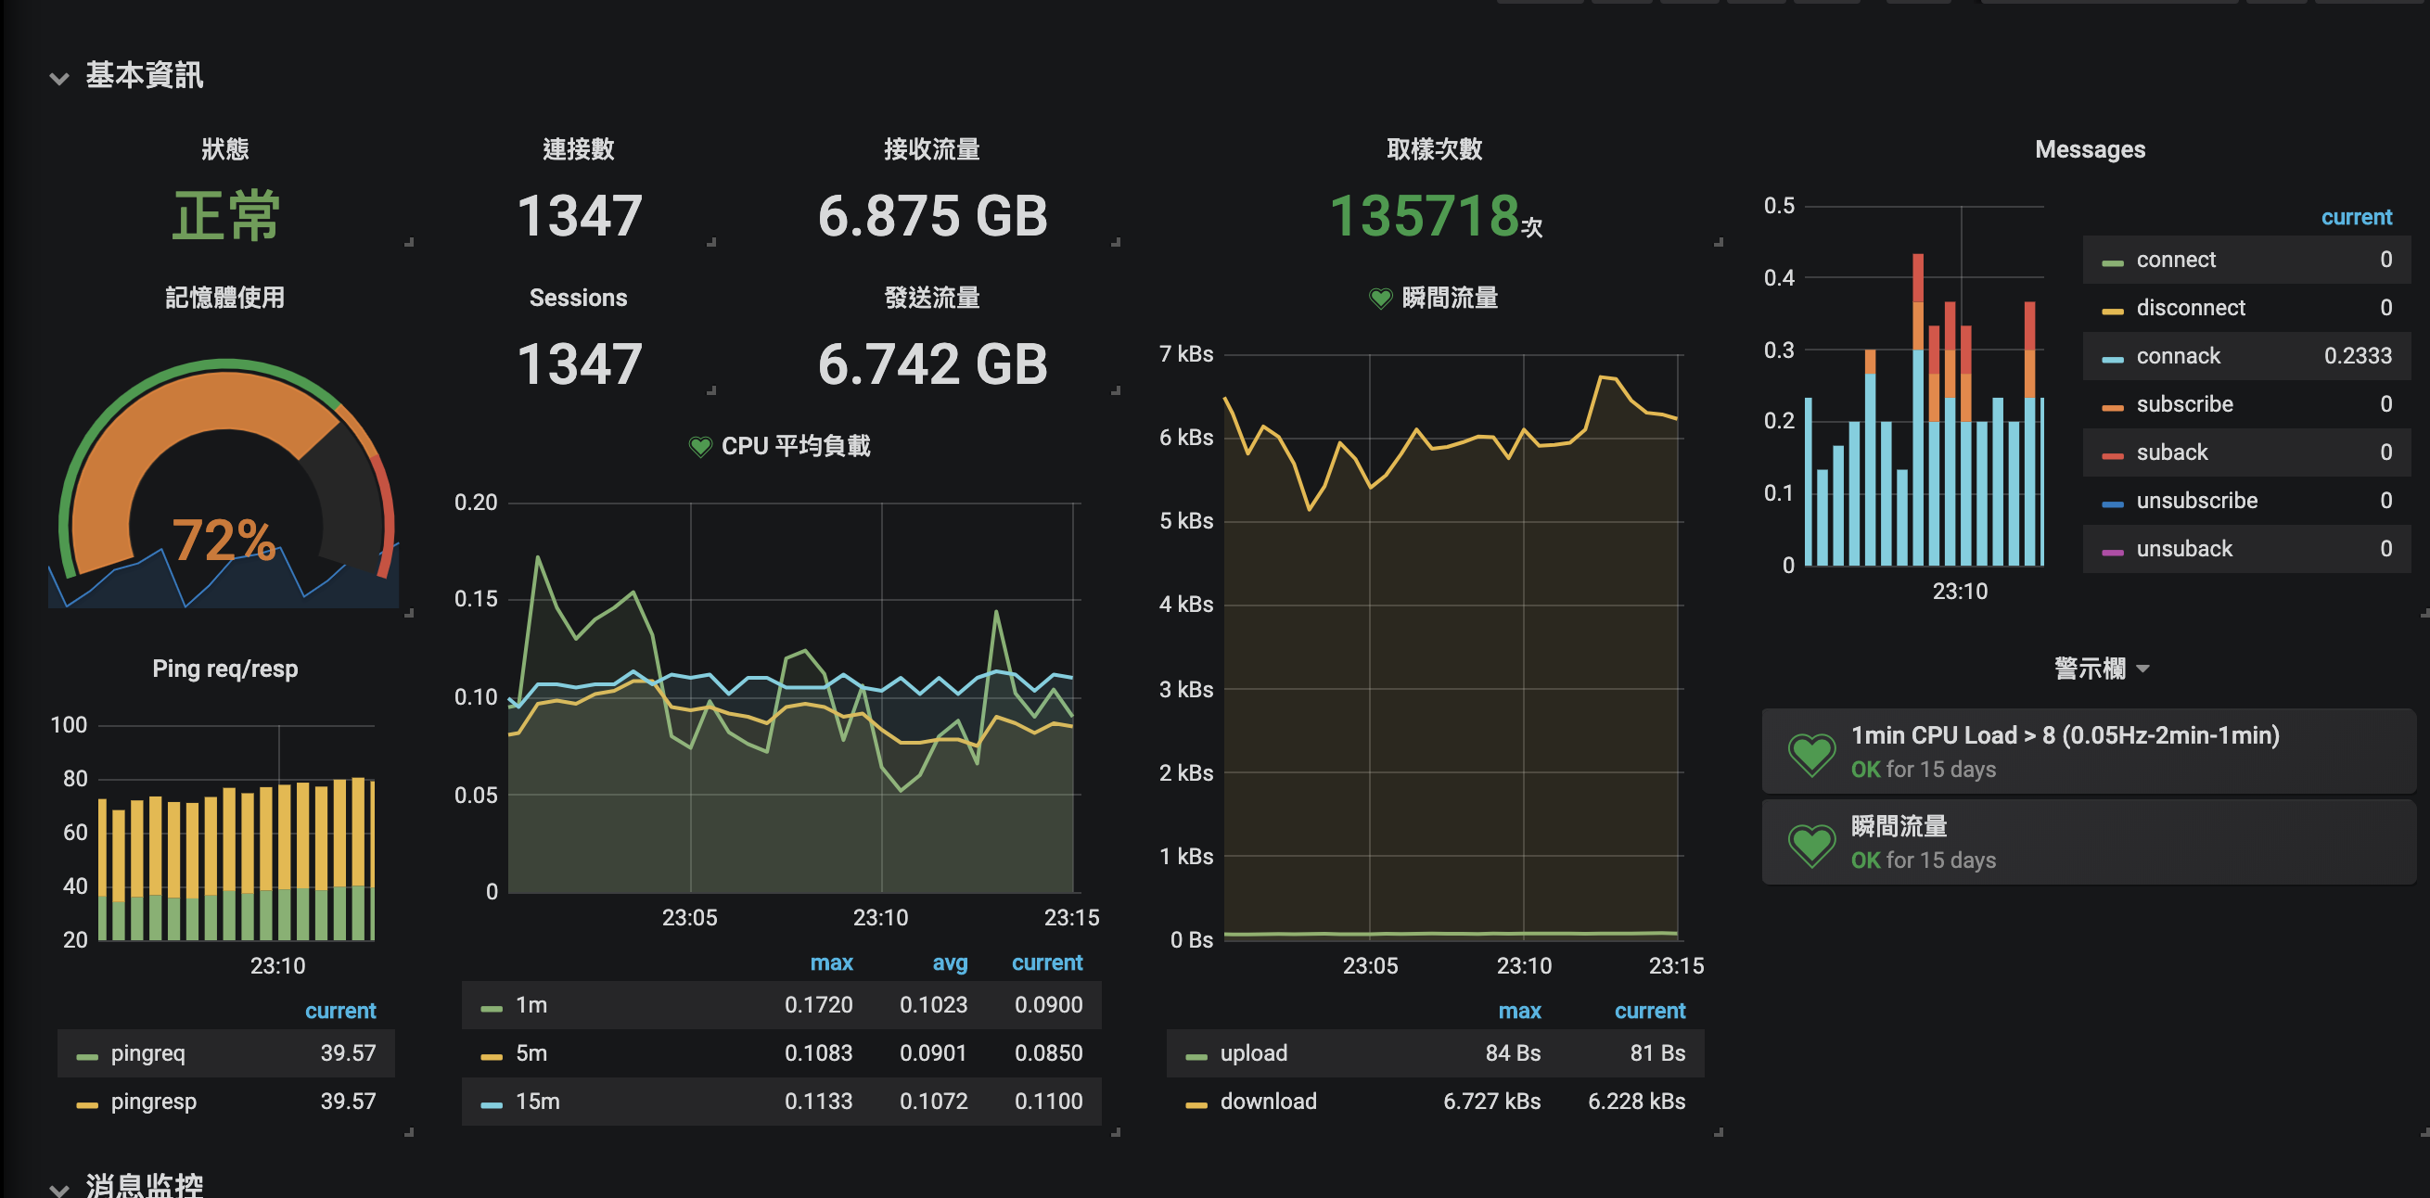Sort CPU legend by max column
This screenshot has height=1198, width=2430.
point(831,962)
